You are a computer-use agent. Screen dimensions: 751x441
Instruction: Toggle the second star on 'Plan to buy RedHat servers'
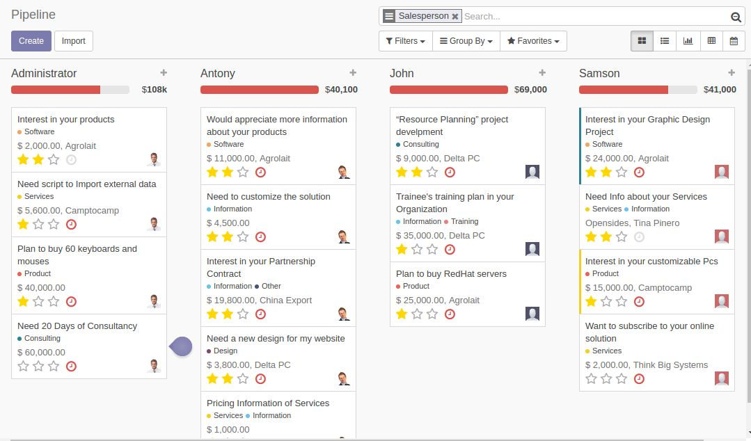coord(416,314)
